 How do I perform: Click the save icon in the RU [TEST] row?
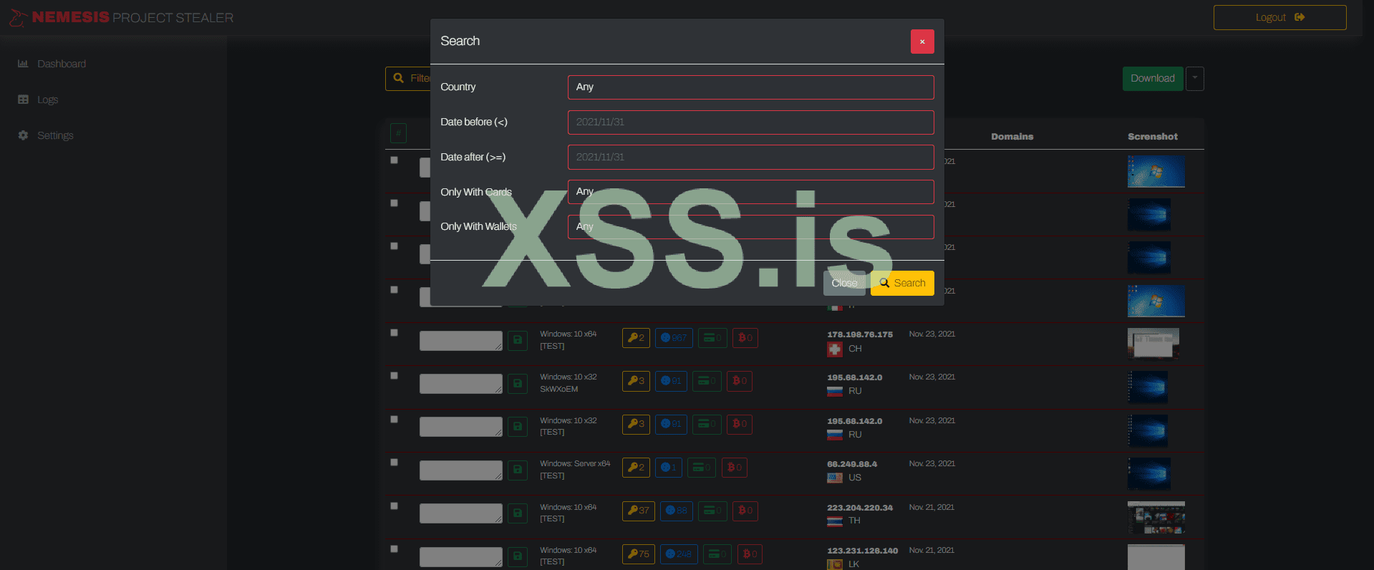point(518,427)
